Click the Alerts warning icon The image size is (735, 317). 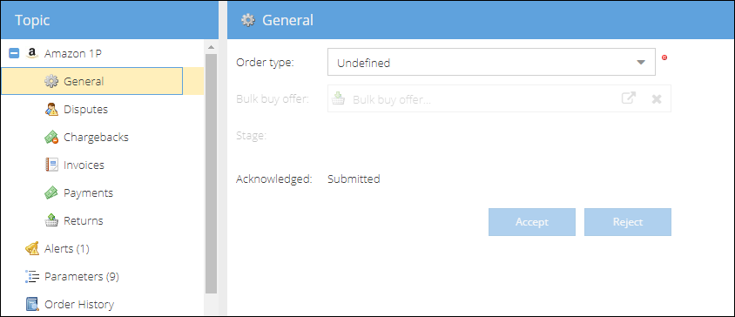pyautogui.click(x=32, y=248)
